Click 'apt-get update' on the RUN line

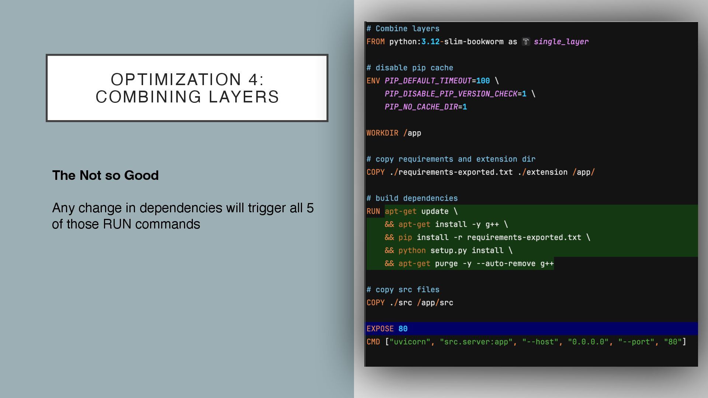[x=417, y=212]
